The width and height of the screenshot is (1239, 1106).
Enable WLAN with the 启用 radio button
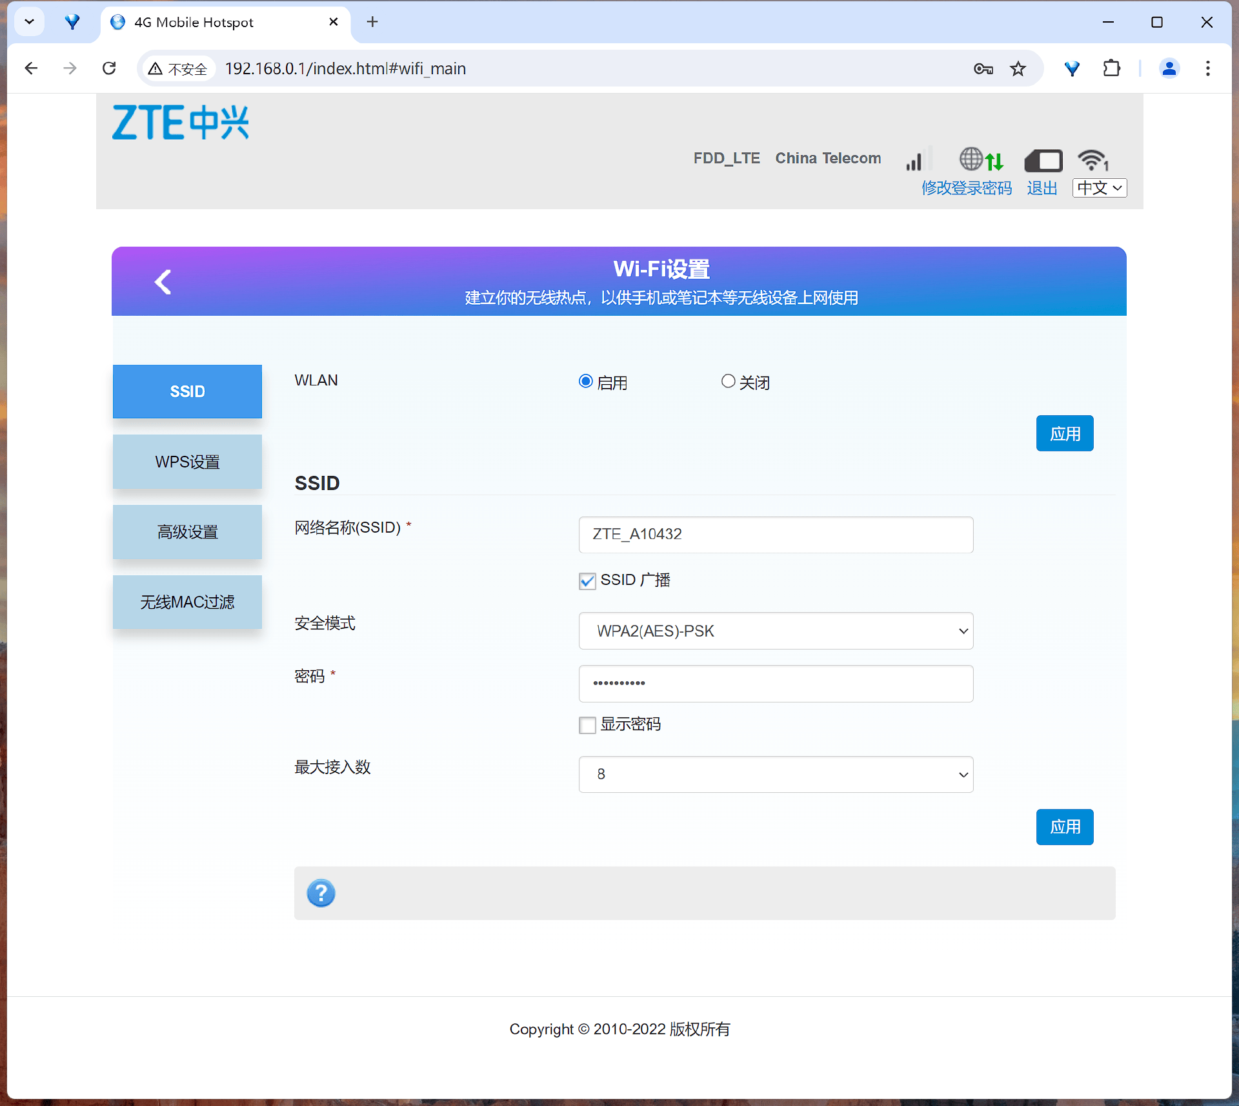pos(585,381)
